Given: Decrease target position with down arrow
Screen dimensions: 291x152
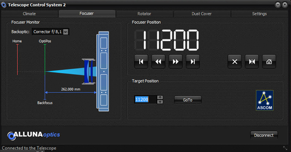Looking at the screenshot, I should [160, 102].
